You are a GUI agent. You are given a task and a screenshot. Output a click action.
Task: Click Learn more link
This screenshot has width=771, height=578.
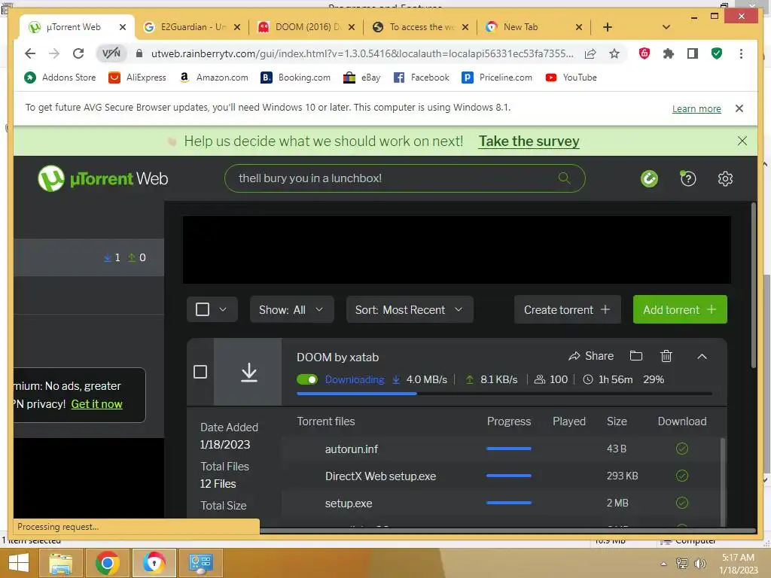(x=696, y=108)
